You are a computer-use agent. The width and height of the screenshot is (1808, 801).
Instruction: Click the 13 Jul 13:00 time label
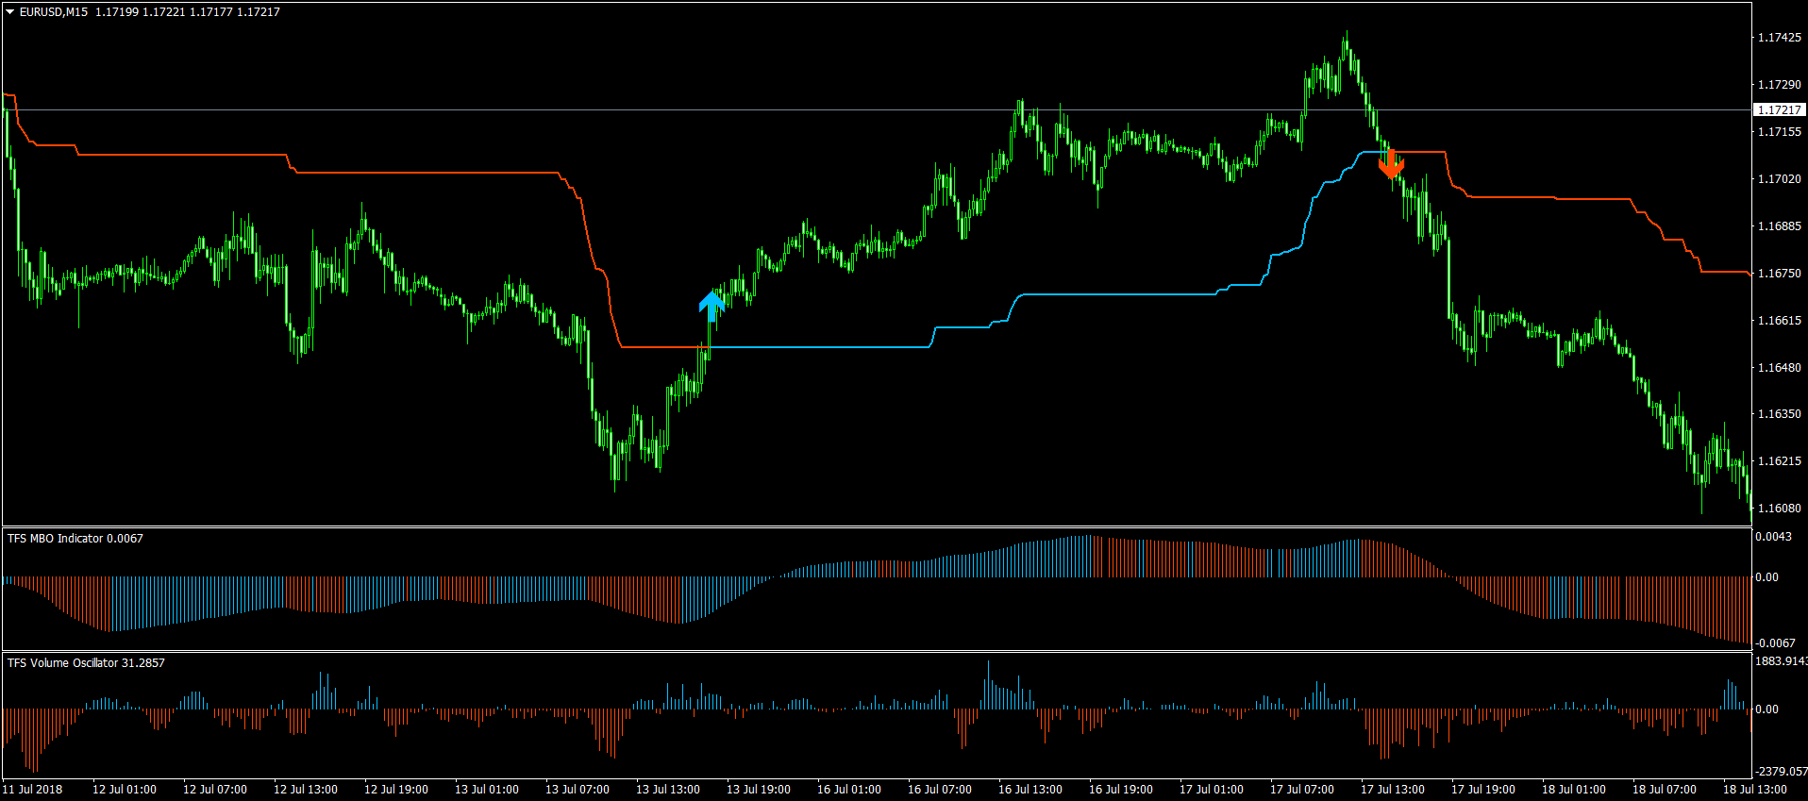coord(667,790)
